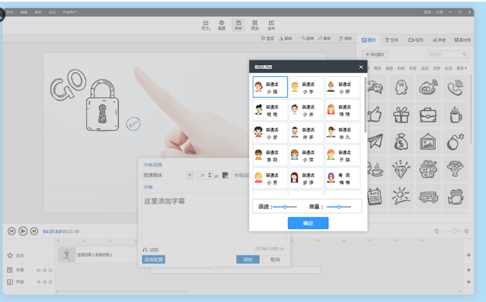Choose the glasses boy with tie voice

pos(306,110)
